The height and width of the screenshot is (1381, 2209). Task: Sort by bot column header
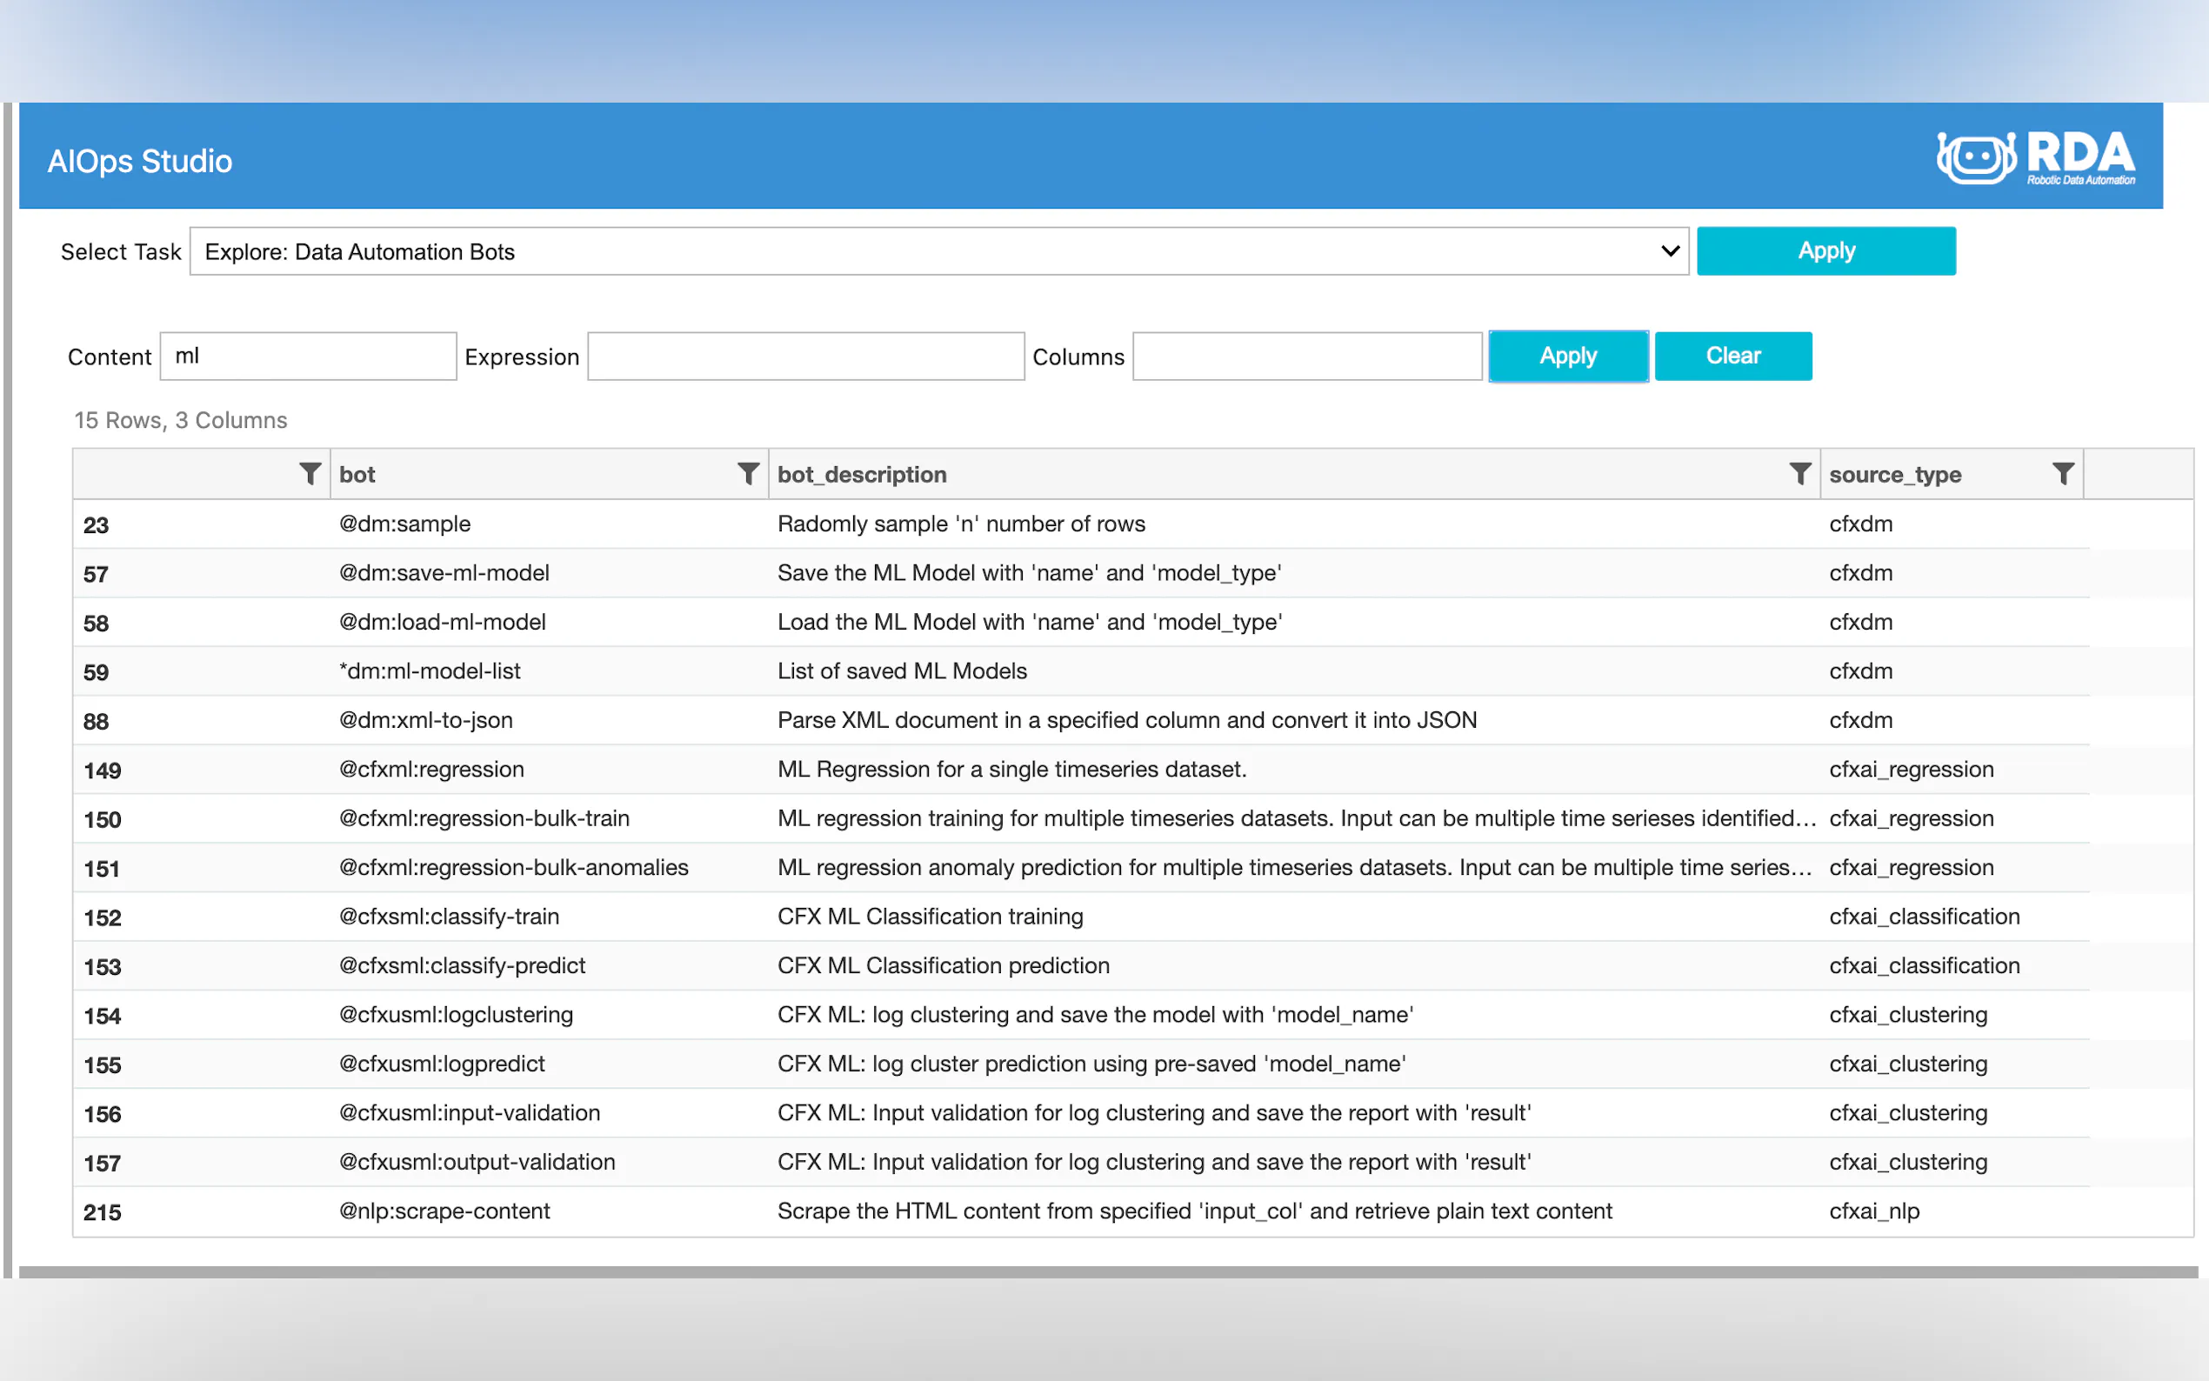click(x=358, y=474)
